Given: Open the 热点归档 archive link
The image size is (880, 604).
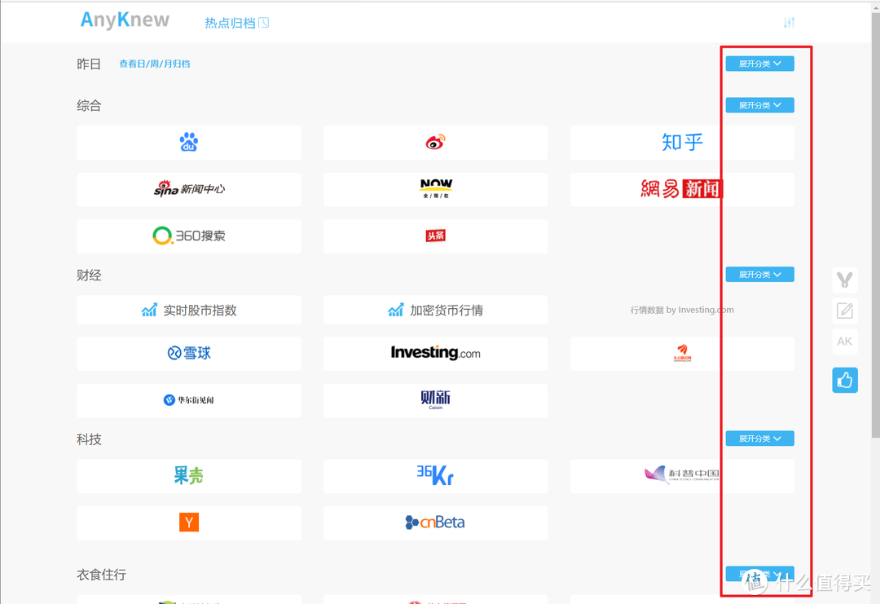Looking at the screenshot, I should [237, 23].
